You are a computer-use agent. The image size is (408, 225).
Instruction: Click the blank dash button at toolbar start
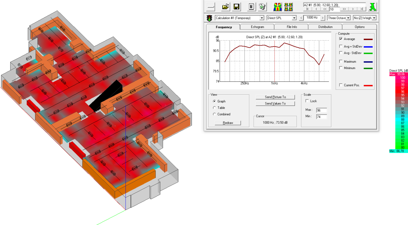pos(211,6)
